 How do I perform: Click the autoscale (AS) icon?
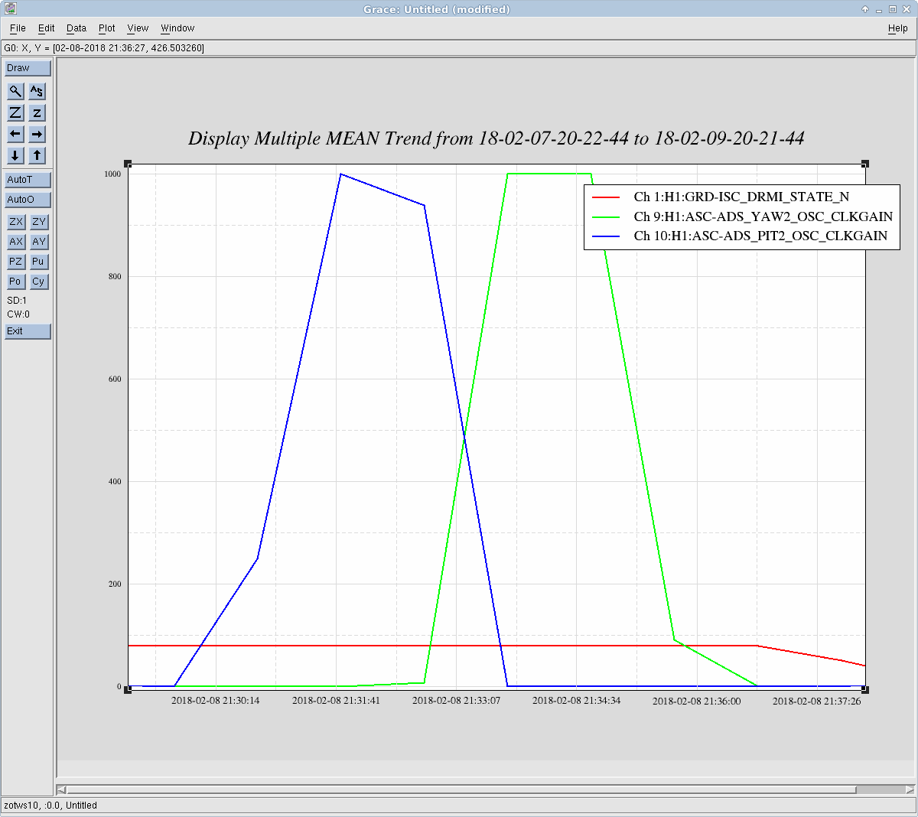point(37,91)
